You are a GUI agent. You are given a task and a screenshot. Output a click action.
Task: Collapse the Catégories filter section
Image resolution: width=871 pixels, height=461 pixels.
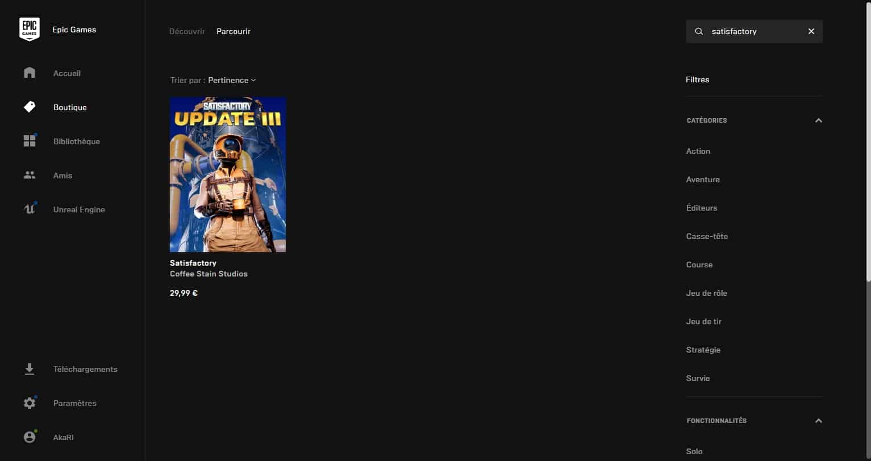point(819,120)
